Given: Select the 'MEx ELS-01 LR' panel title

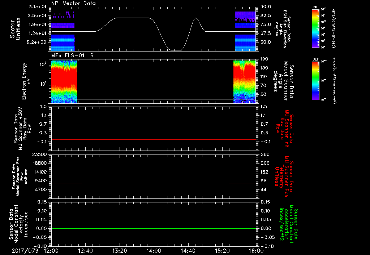Looking at the screenshot, I should click(x=72, y=55).
